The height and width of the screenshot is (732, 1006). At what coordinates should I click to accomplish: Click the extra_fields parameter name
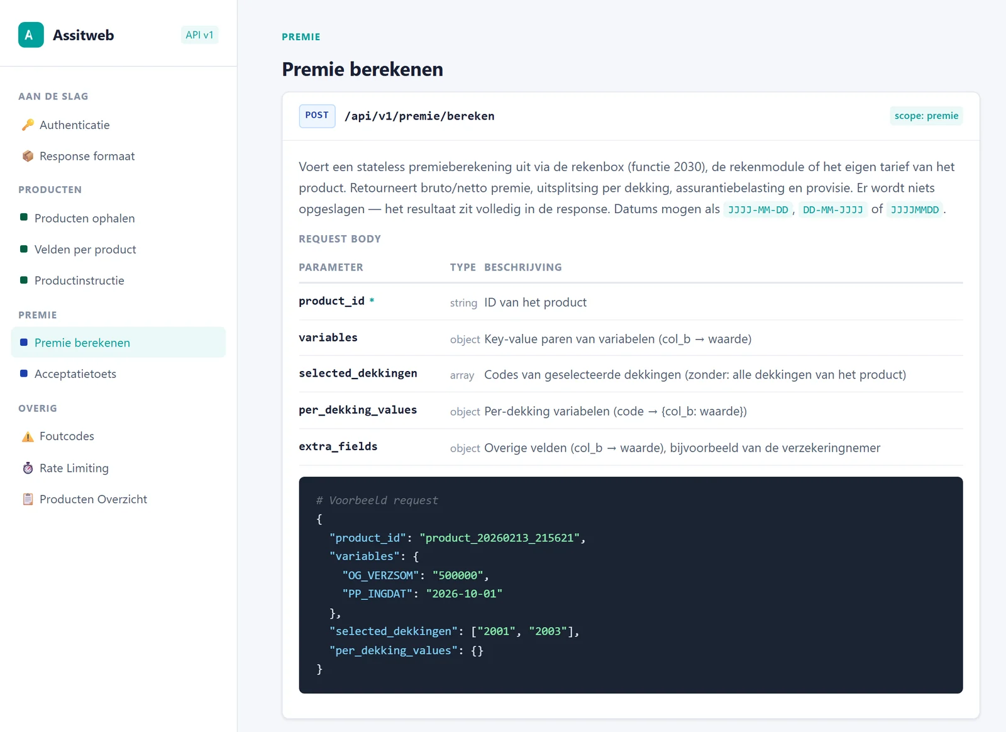[x=338, y=446]
